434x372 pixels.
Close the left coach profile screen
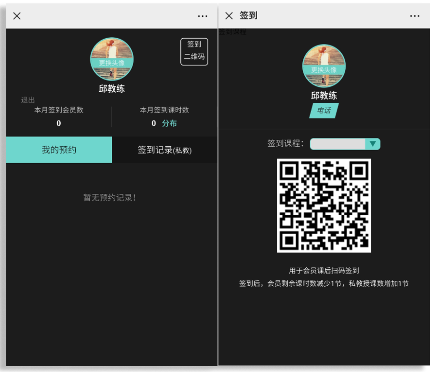coord(17,16)
